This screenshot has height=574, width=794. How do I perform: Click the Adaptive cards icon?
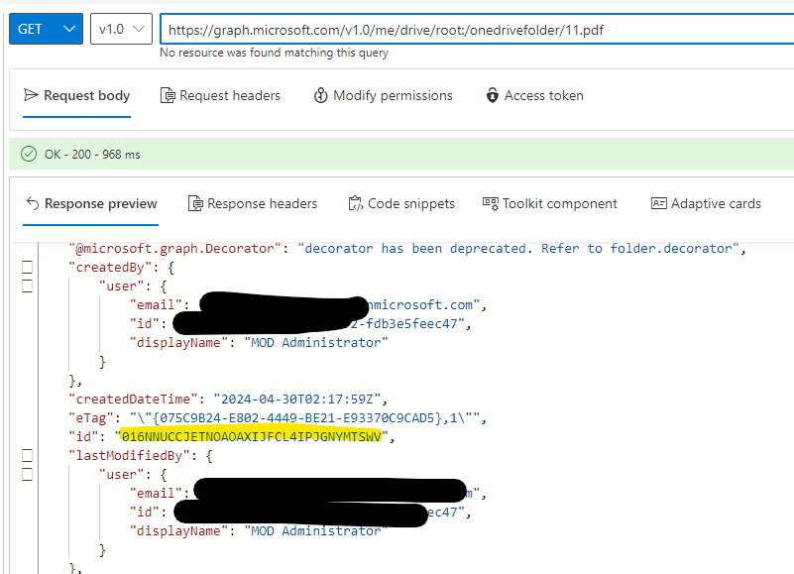tap(657, 203)
